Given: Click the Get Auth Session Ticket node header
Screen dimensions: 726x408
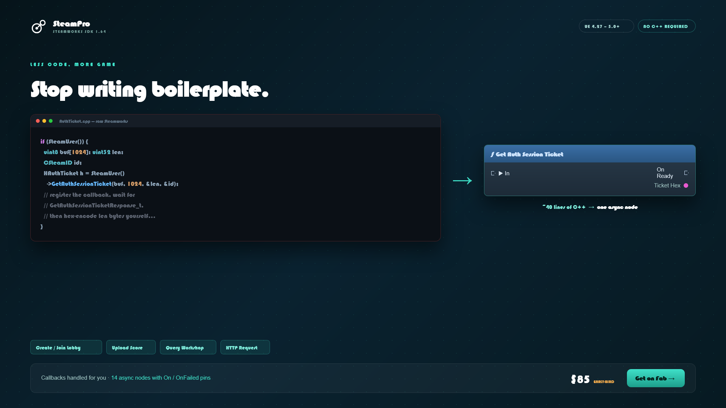Looking at the screenshot, I should pyautogui.click(x=590, y=154).
